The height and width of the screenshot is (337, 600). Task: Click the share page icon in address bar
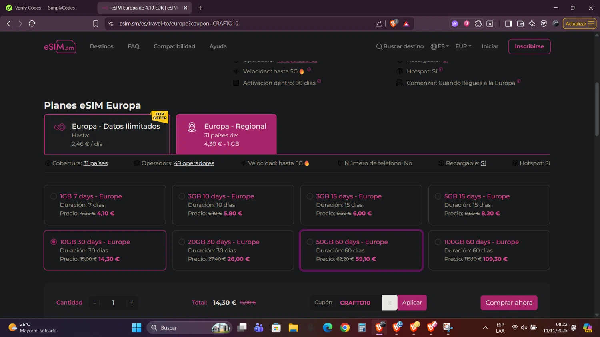[379, 24]
